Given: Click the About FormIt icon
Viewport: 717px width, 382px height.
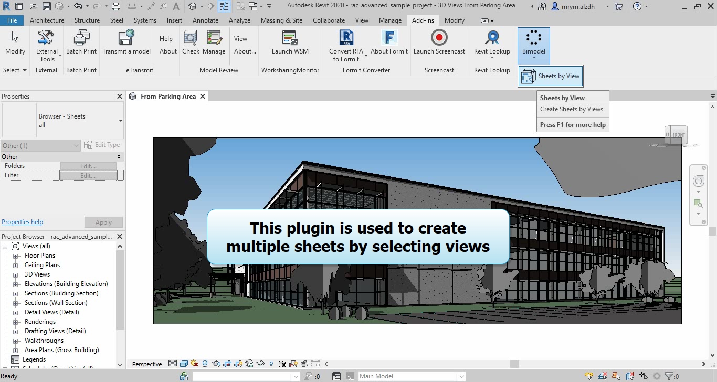Looking at the screenshot, I should (x=389, y=38).
